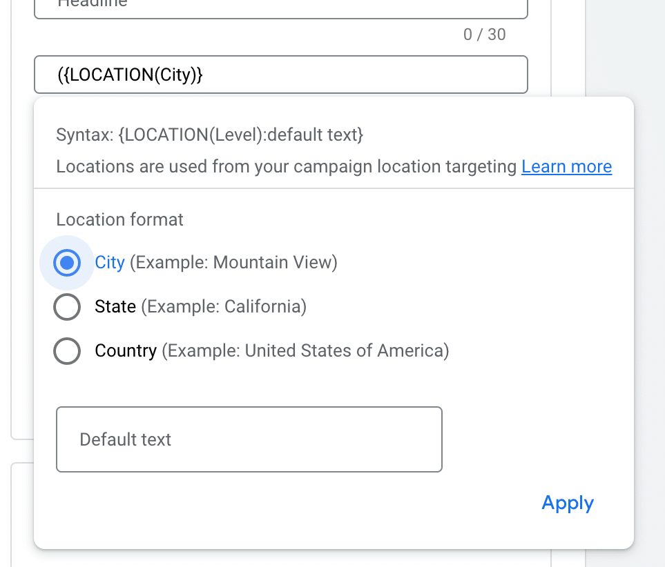Click the Syntax: {LOCATION(Level):default text} line
Viewport: 665px width, 567px height.
pyautogui.click(x=209, y=135)
